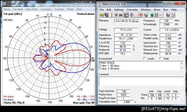The image size is (187, 112).
Task: Open the NEC input editor (pink bulb icon)
Action: point(112,15)
